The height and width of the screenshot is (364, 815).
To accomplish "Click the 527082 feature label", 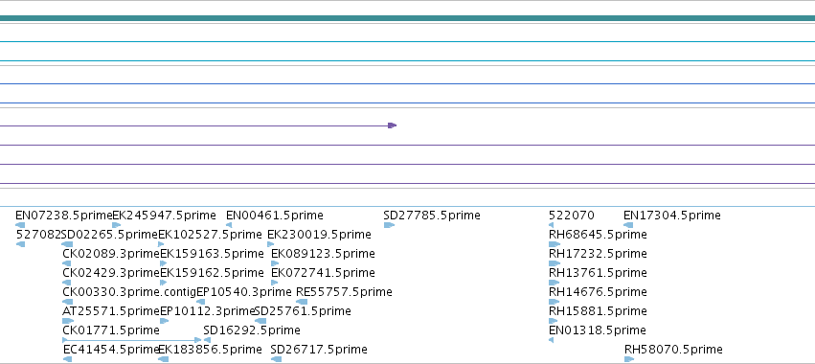I will click(38, 235).
